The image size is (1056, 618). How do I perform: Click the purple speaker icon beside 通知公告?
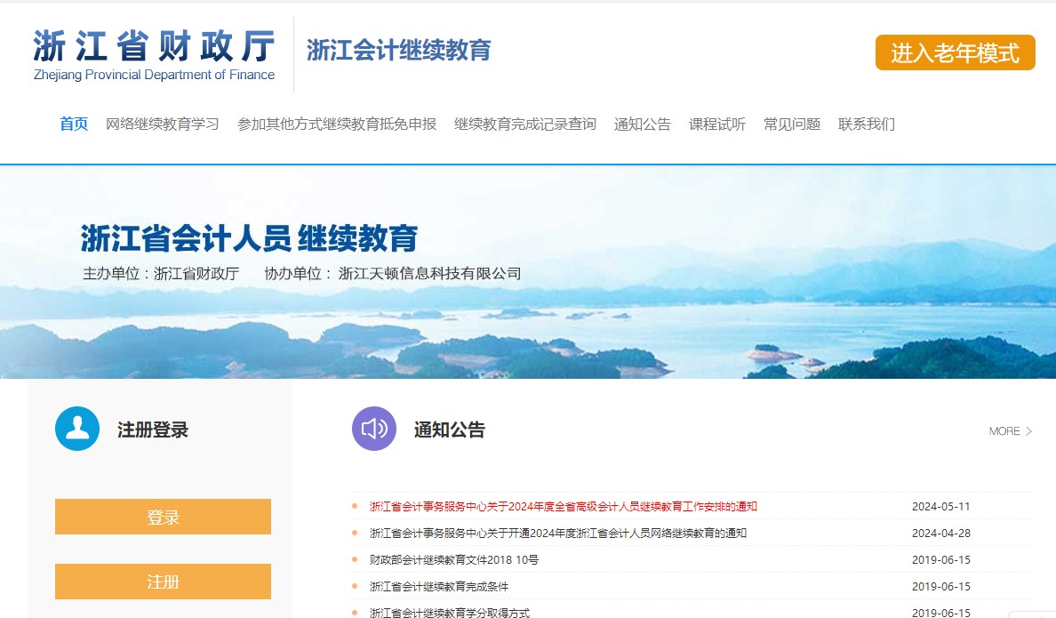(374, 429)
